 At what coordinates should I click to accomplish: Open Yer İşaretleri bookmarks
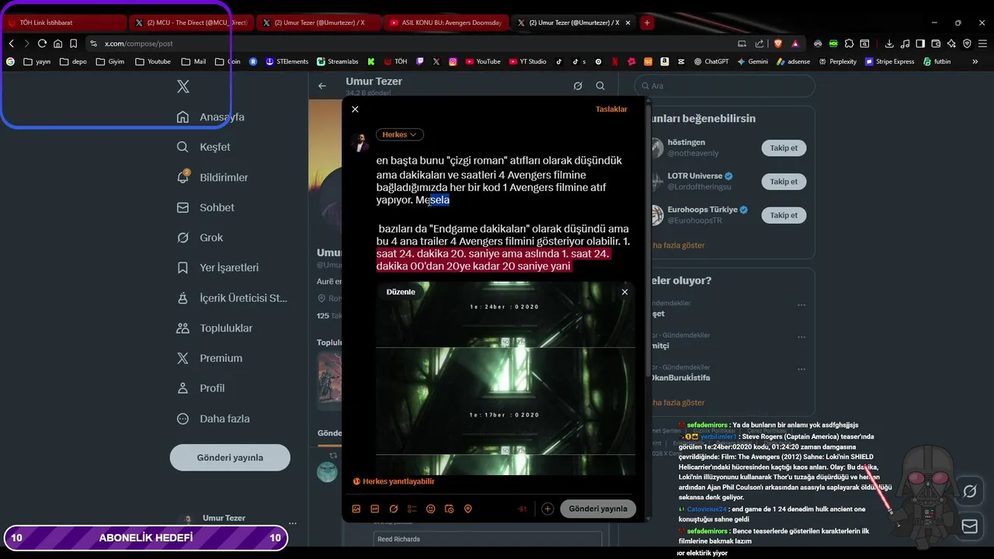point(218,268)
